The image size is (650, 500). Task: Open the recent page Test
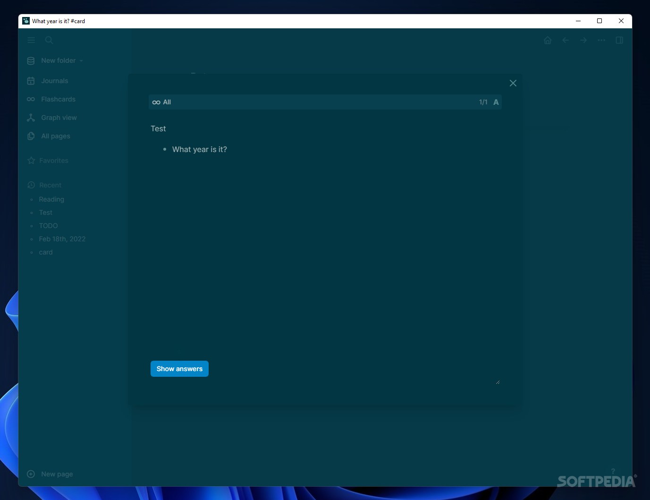coord(46,212)
